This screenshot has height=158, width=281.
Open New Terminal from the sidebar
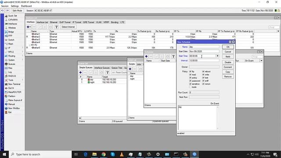(x=14, y=84)
